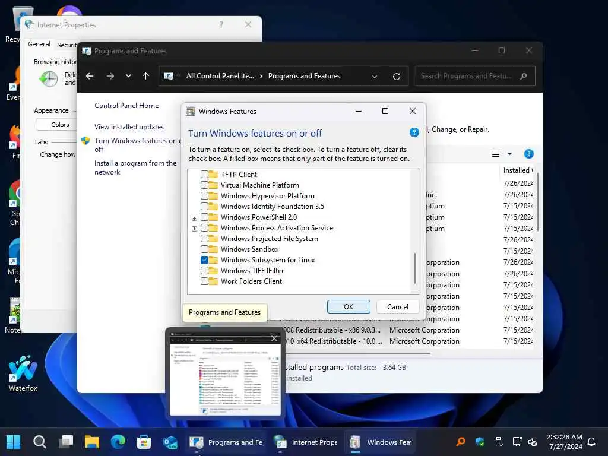Screen dimensions: 608x456
Task: Click the Programs and Features help icon
Action: 528,154
